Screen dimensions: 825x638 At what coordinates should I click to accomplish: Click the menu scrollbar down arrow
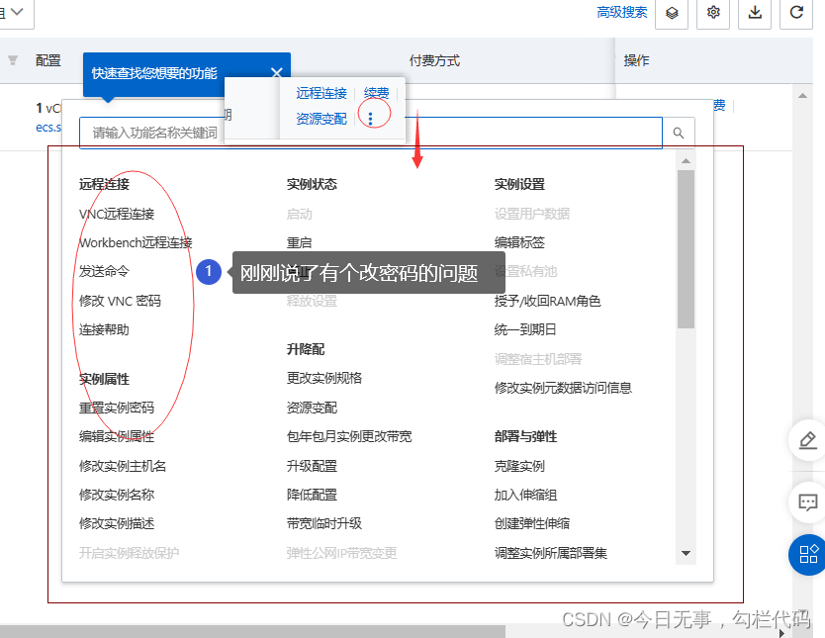pos(686,553)
